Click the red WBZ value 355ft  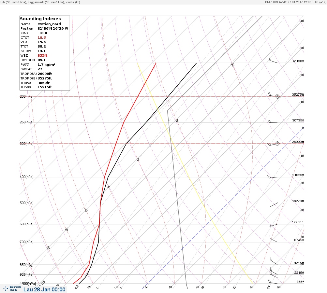tap(42, 56)
